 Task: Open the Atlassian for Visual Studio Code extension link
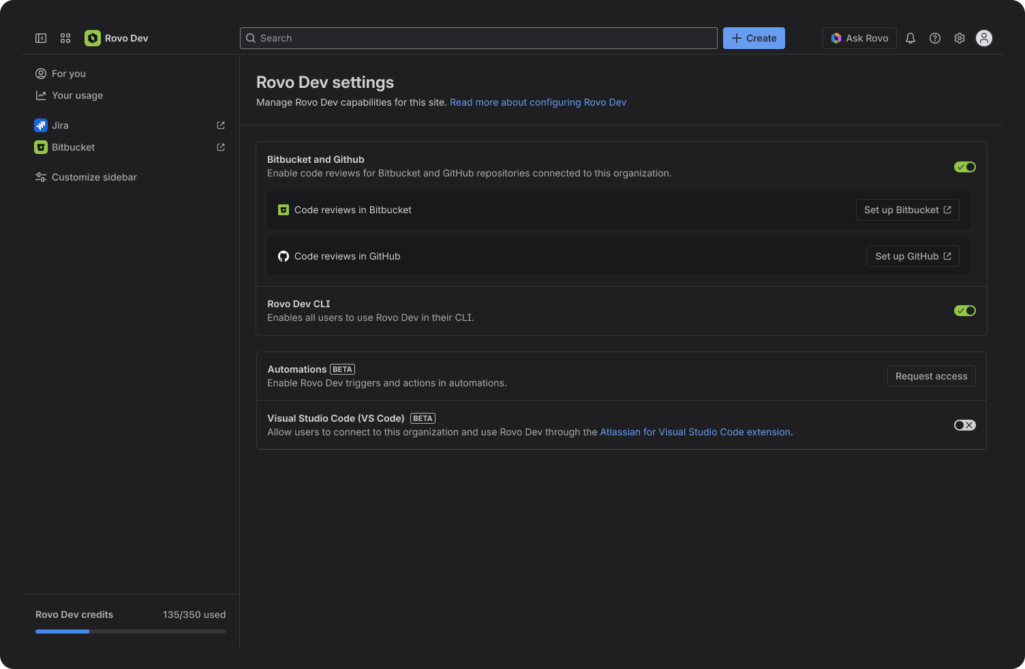tap(695, 432)
